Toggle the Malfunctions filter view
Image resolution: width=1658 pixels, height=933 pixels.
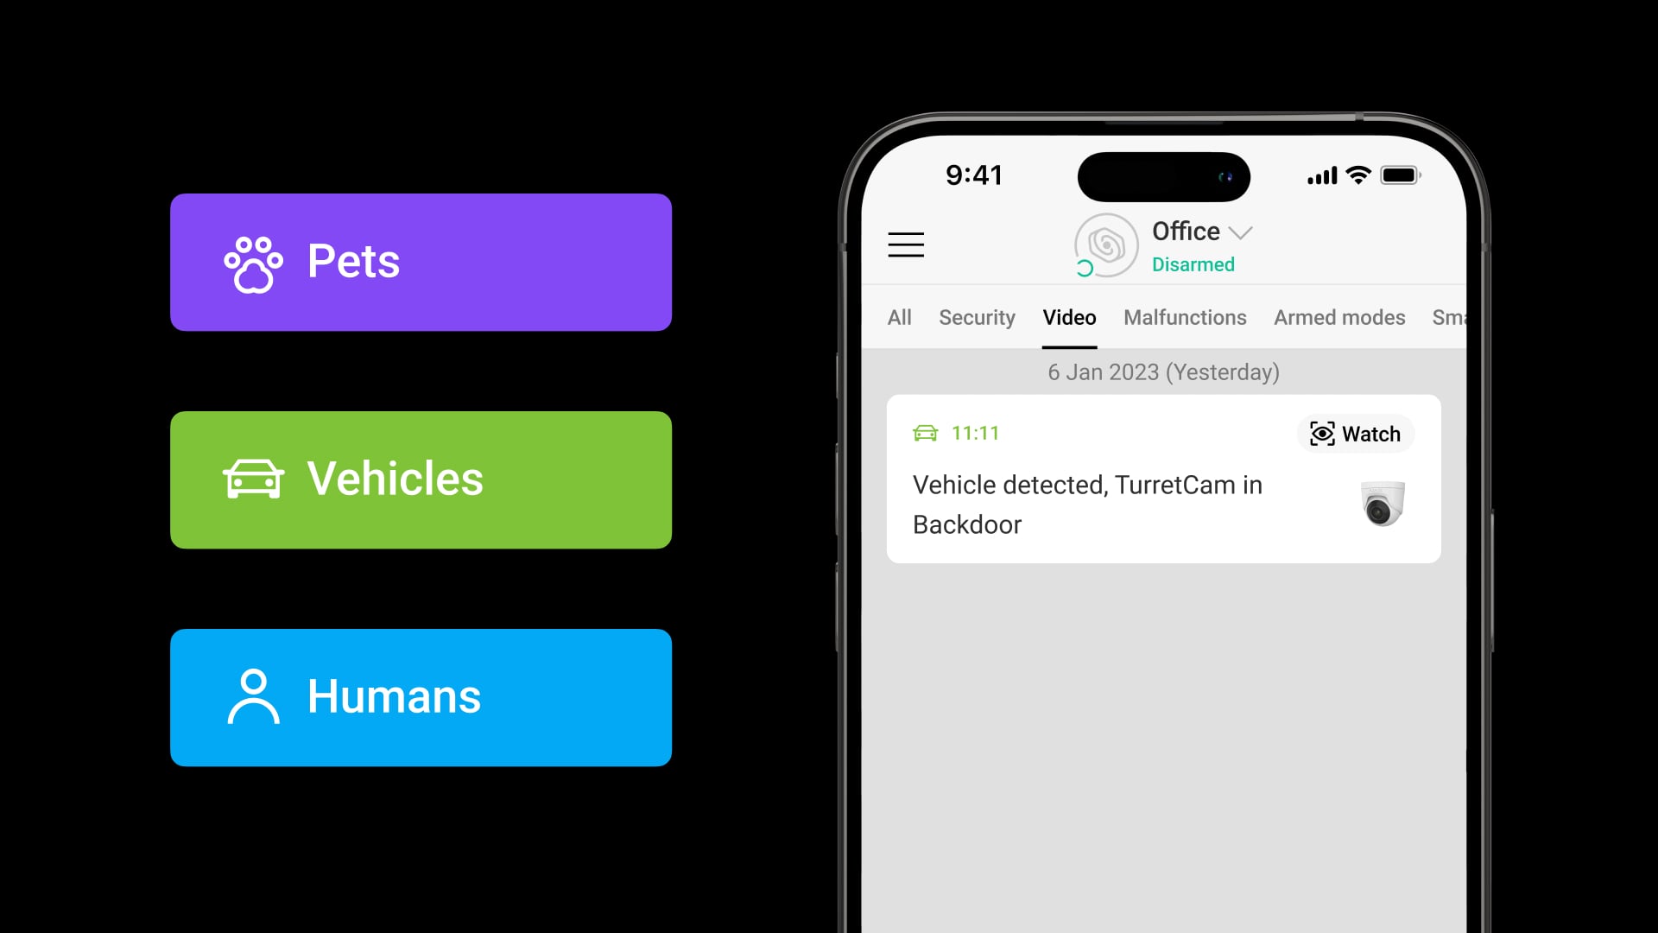click(1184, 317)
